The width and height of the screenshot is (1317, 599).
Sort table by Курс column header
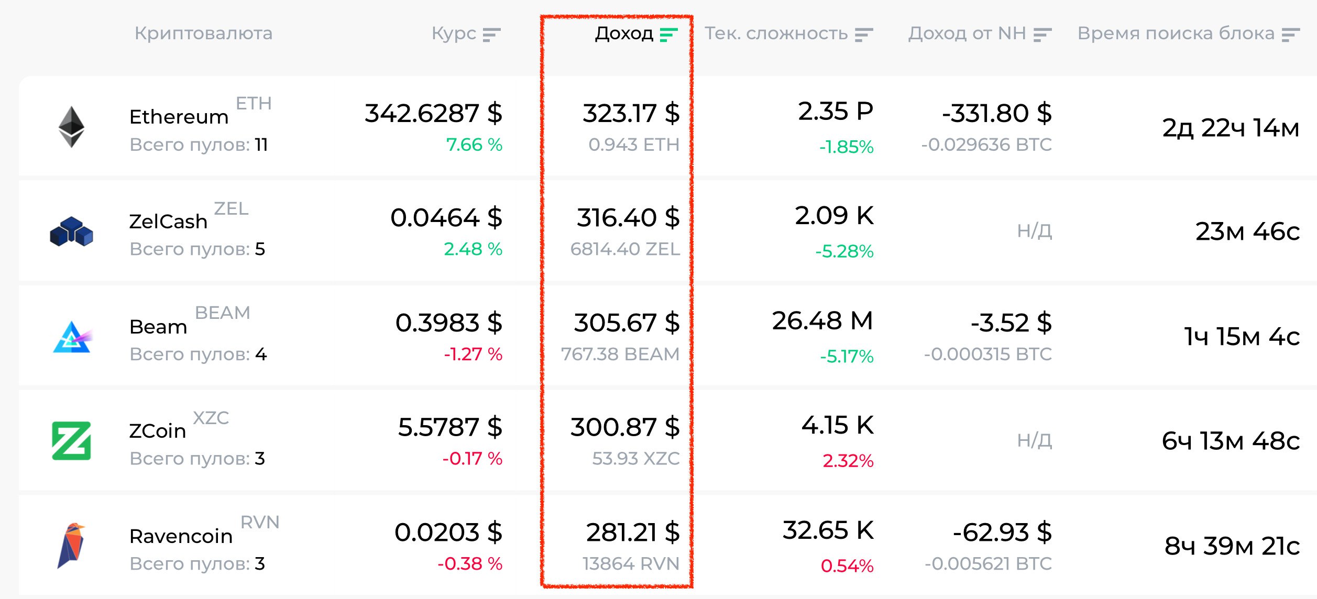tap(454, 34)
